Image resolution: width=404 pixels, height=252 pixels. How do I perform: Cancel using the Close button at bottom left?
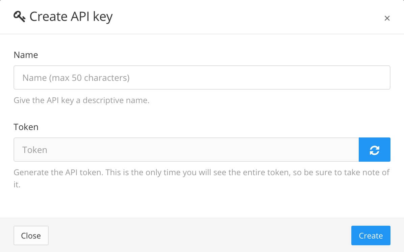pyautogui.click(x=31, y=235)
